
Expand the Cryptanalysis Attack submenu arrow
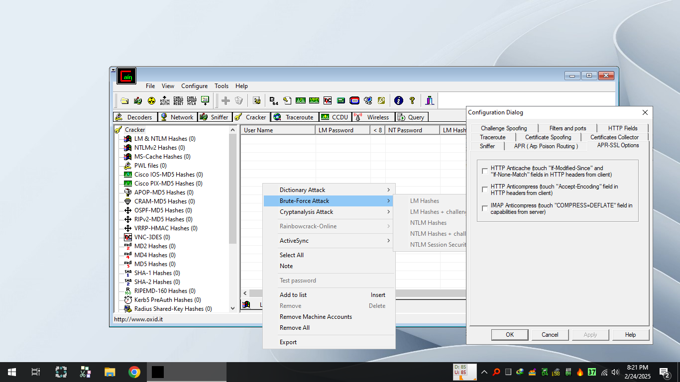pos(389,212)
